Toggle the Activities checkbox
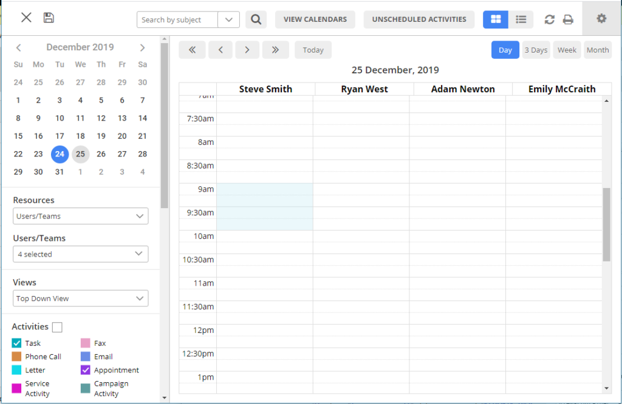Image resolution: width=622 pixels, height=404 pixels. pos(57,326)
